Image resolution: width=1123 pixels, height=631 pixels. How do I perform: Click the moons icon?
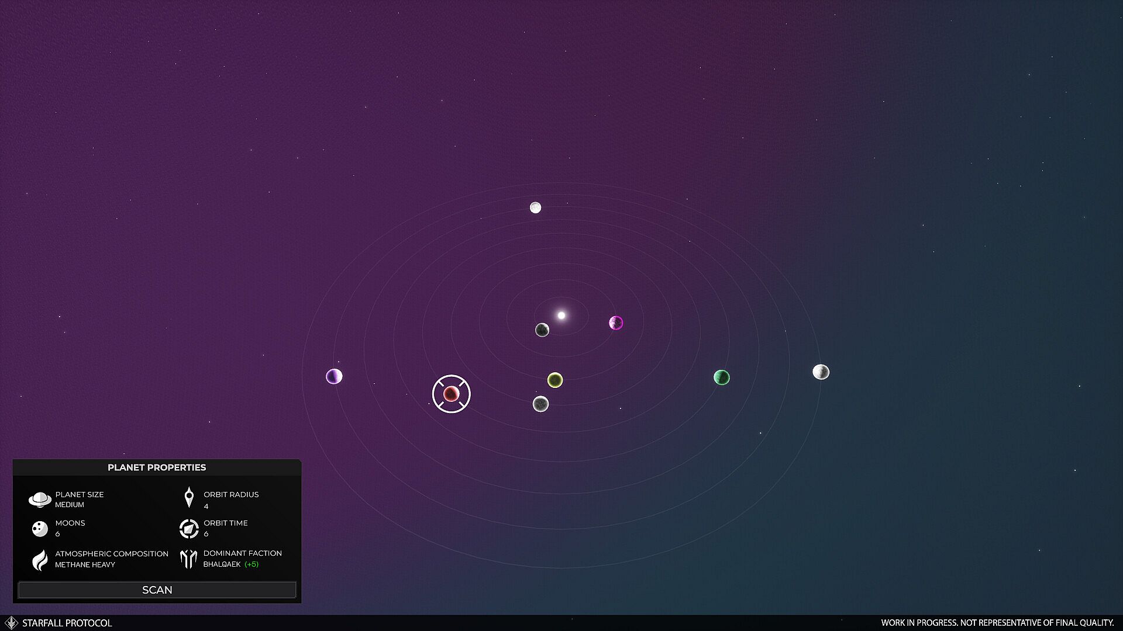point(40,529)
